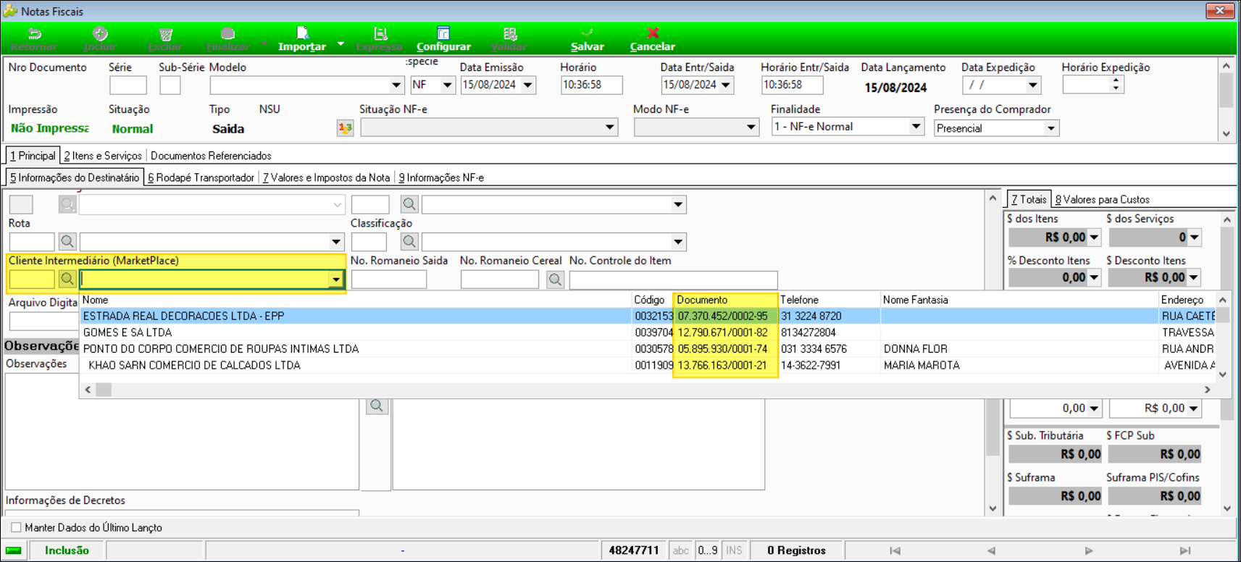Image resolution: width=1241 pixels, height=562 pixels.
Task: Click the Nro Série input field
Action: click(x=128, y=85)
